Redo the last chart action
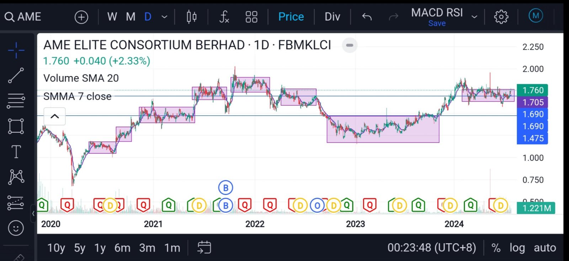Screen dimensions: 569x261 point(393,17)
